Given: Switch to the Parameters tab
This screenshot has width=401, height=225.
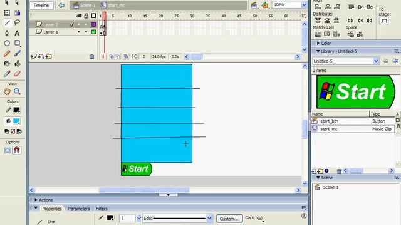Looking at the screenshot, I should [79, 209].
